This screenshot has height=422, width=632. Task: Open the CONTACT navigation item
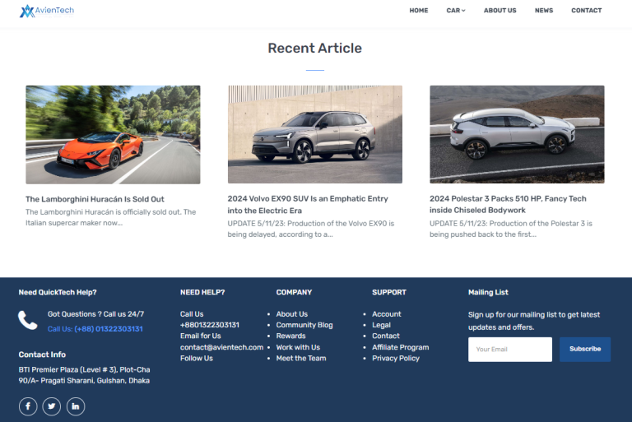586,11
